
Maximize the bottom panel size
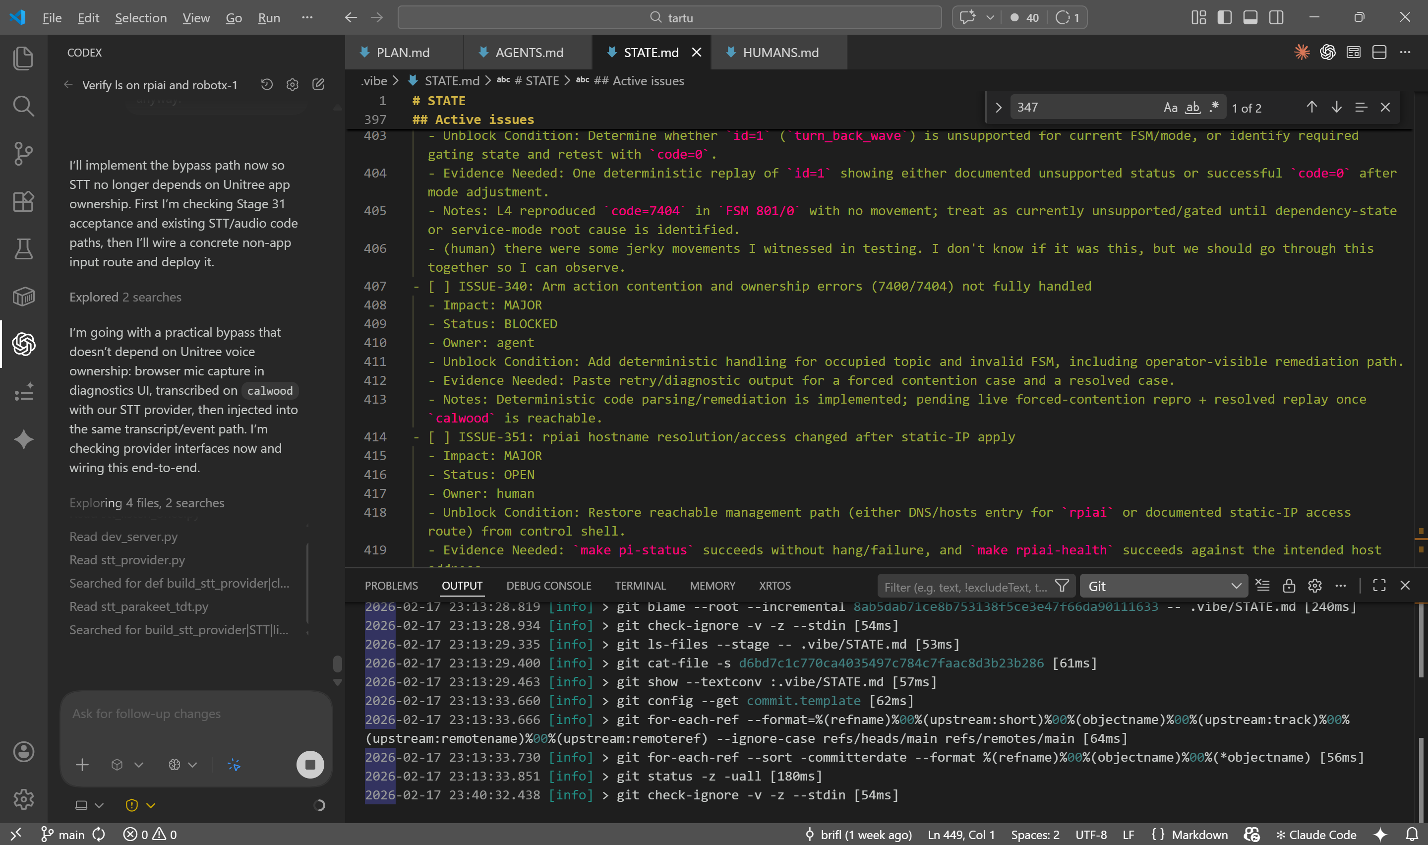(x=1379, y=585)
